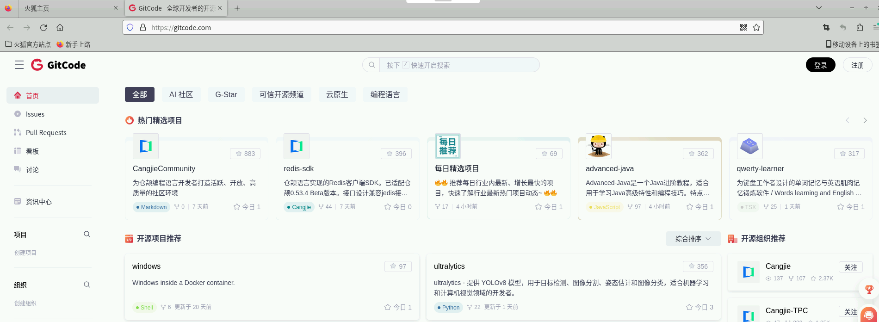This screenshot has height=322, width=879.
Task: Focus the GitCode search input field
Action: click(458, 65)
